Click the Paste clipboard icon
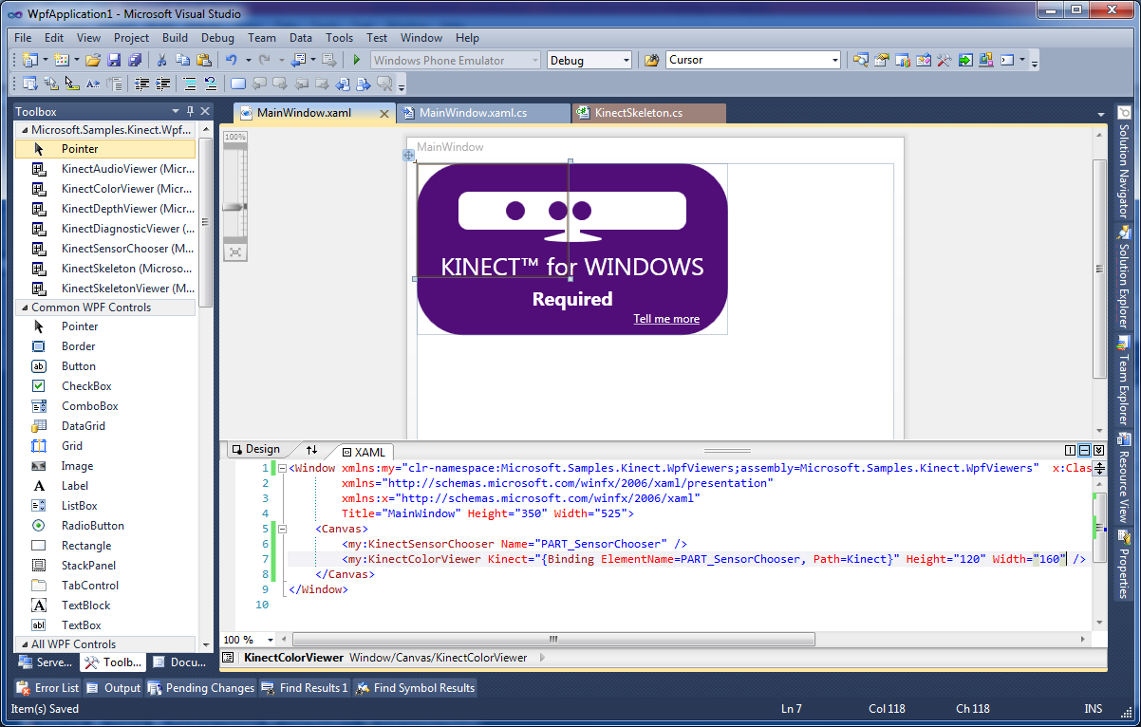 (x=204, y=60)
